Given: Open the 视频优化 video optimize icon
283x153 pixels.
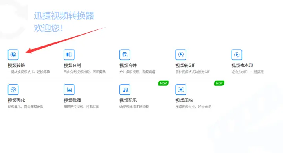Looking at the screenshot, I should 13,90.
